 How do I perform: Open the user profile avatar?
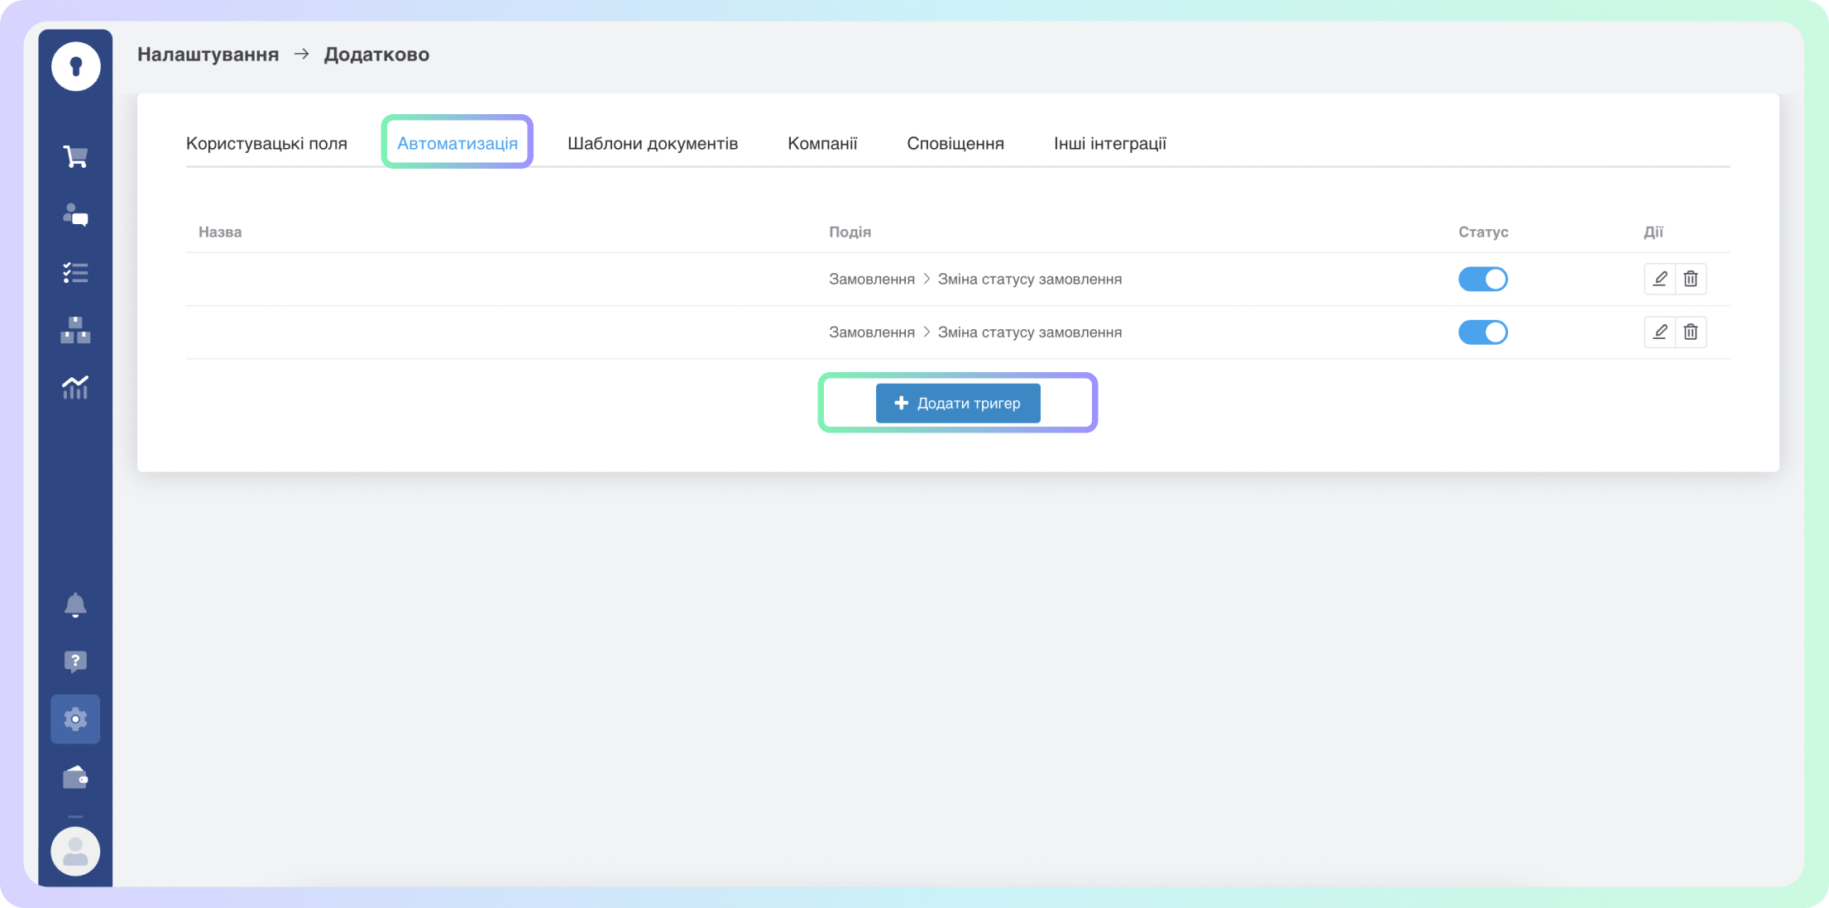(75, 851)
